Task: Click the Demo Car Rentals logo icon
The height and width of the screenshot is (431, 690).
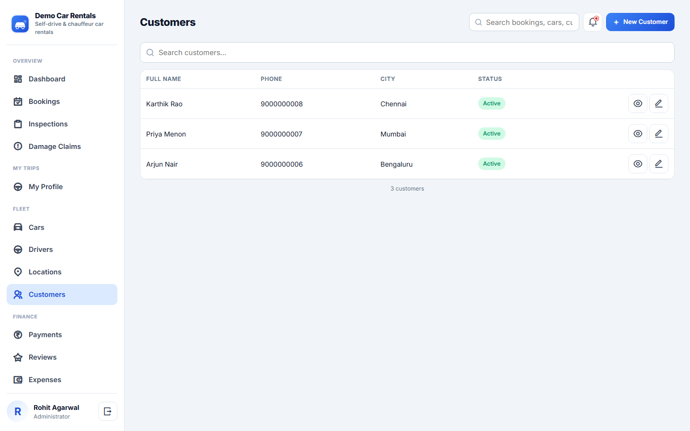Action: click(20, 24)
